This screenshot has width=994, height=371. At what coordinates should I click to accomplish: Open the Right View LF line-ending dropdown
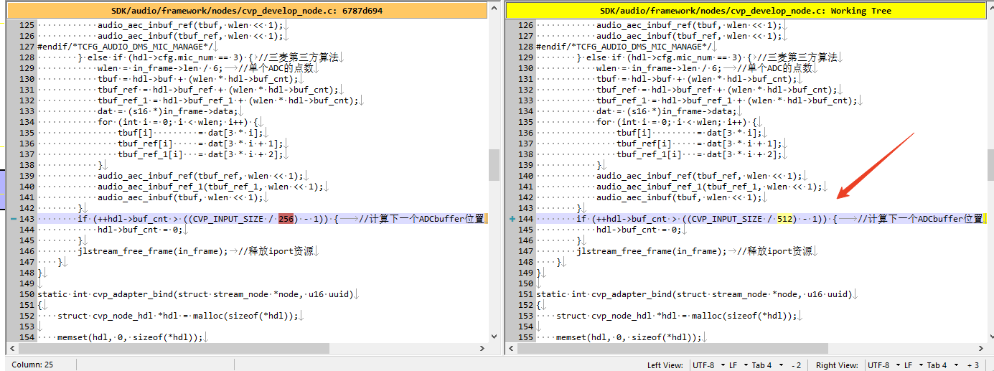(x=912, y=365)
